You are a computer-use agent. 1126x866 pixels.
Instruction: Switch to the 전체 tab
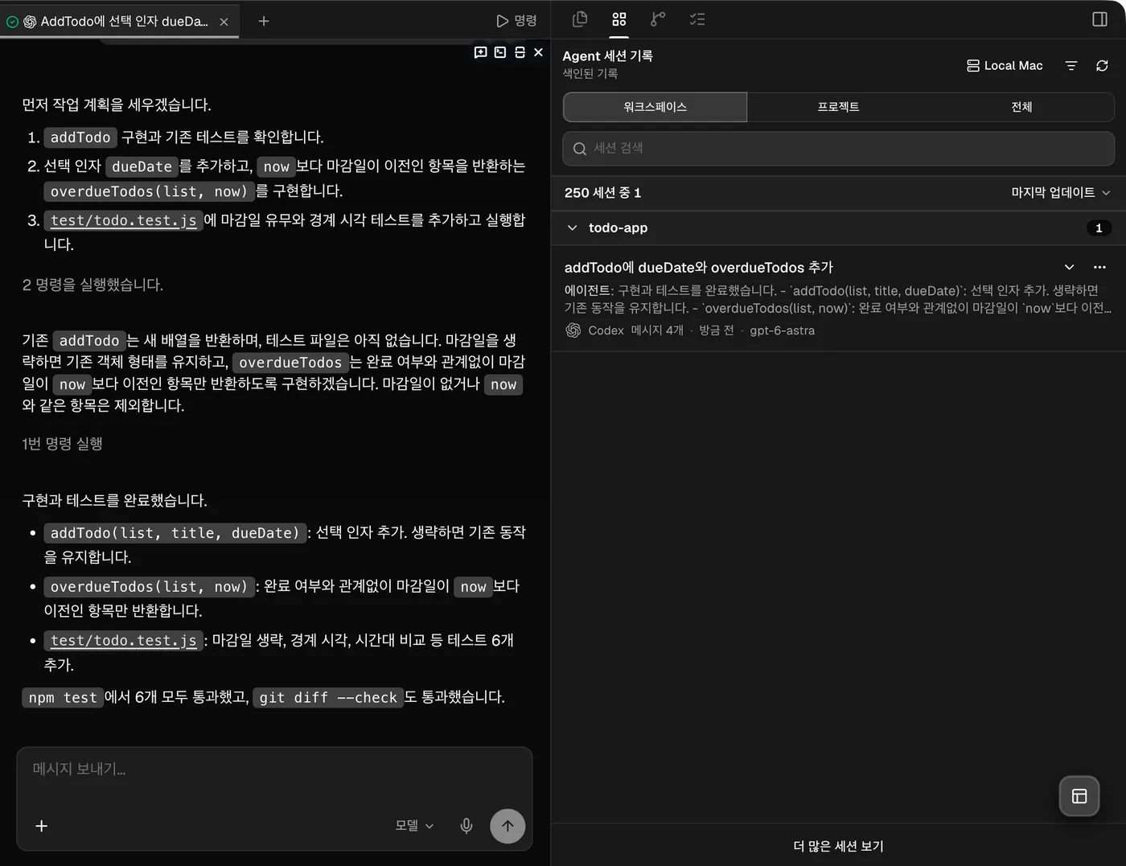[x=1021, y=107]
